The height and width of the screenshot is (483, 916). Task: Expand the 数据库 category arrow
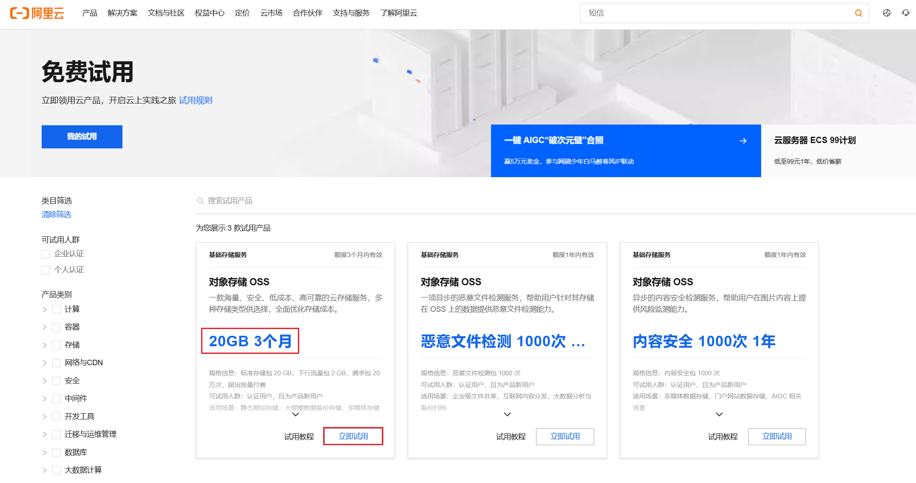point(45,452)
